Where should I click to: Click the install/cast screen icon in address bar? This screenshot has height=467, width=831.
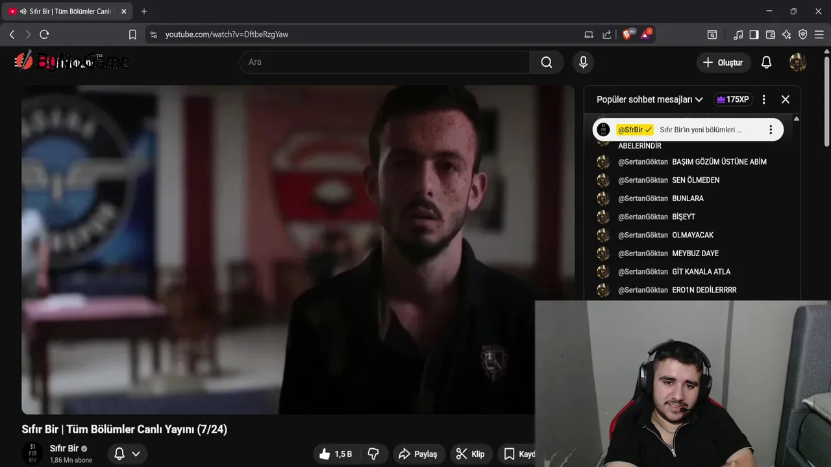click(x=589, y=34)
